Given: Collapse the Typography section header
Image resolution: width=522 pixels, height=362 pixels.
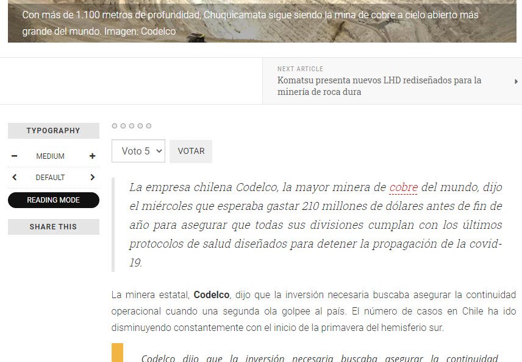Looking at the screenshot, I should (x=54, y=131).
